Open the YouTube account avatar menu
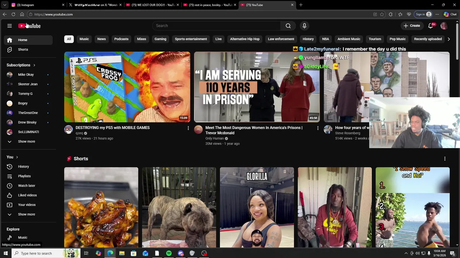Screen dimensions: 460x258 coord(444,26)
